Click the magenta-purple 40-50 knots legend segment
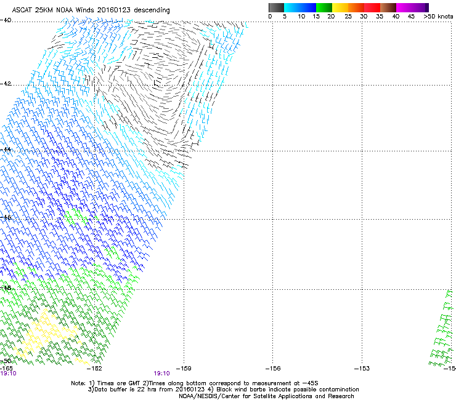Screen dimensions: 456x400 point(412,7)
